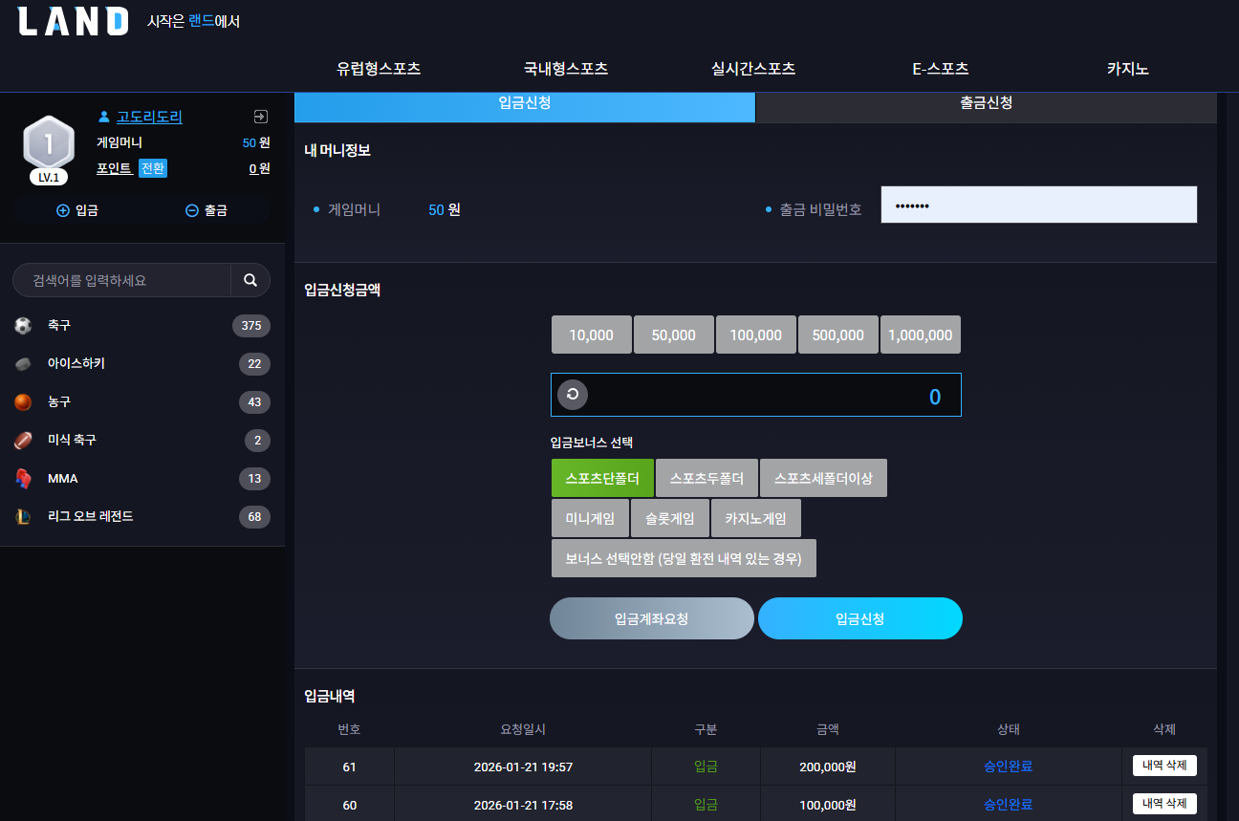Add 100,000 amount preset
The image size is (1239, 821).
coord(756,335)
